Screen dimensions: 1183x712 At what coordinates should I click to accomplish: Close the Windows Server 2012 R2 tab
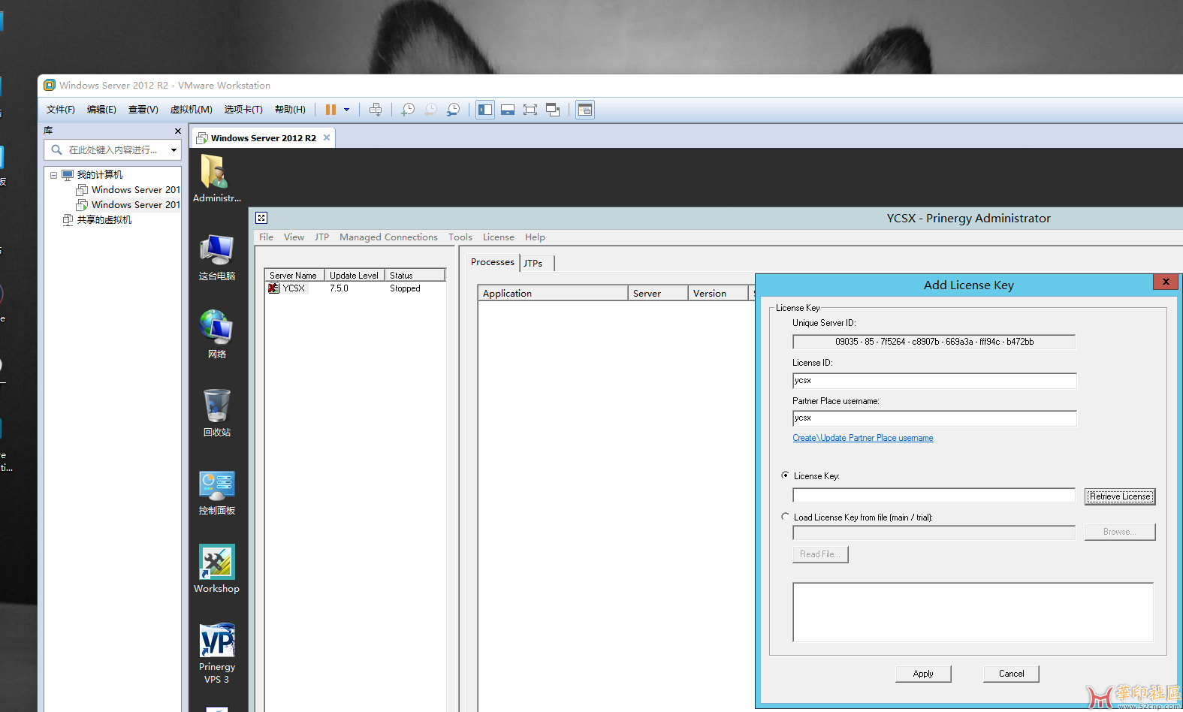point(327,137)
